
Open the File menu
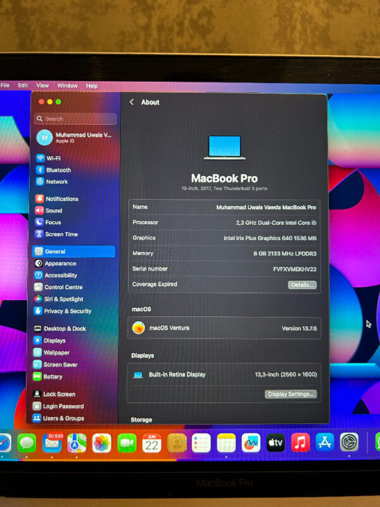5,86
